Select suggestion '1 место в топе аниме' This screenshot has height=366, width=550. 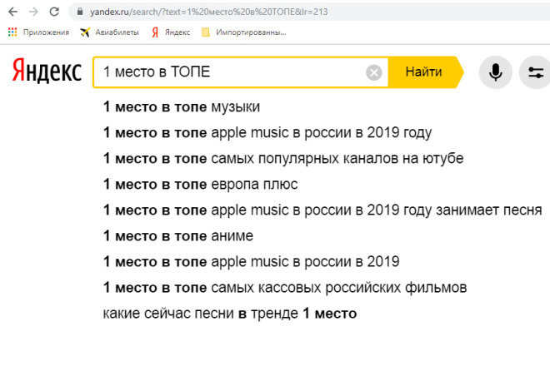point(177,235)
